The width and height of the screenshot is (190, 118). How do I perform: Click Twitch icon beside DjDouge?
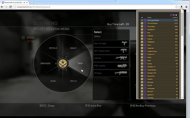pos(145,82)
